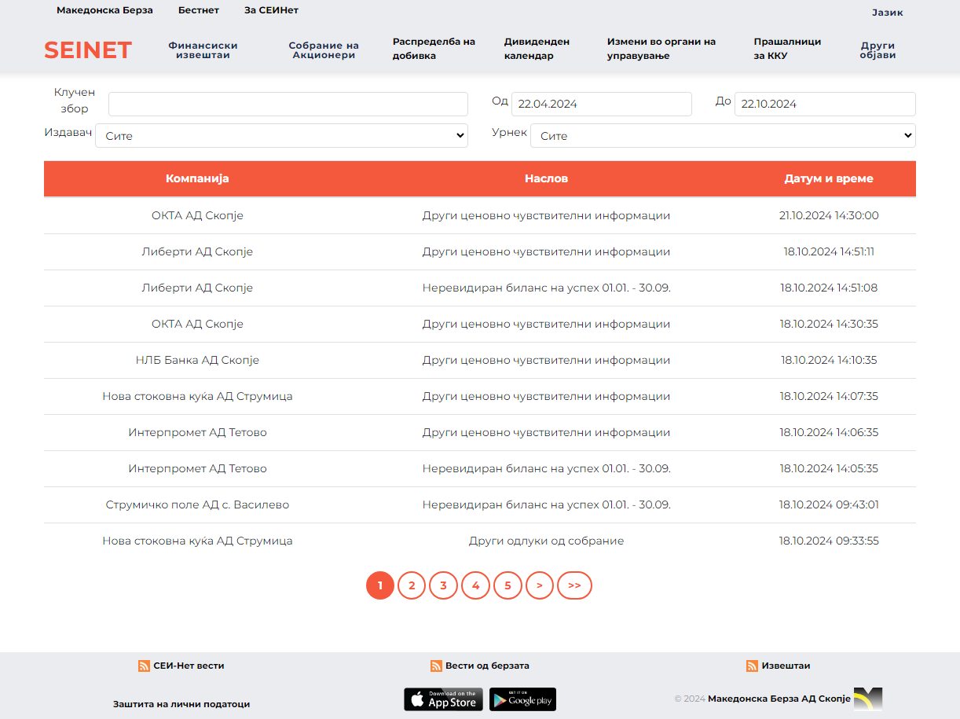
Task: Expand the Урнек template dropdown
Action: click(723, 135)
